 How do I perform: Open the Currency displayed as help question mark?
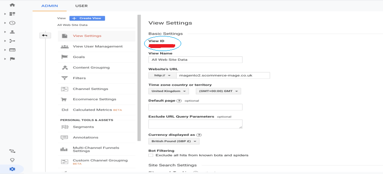point(199,135)
